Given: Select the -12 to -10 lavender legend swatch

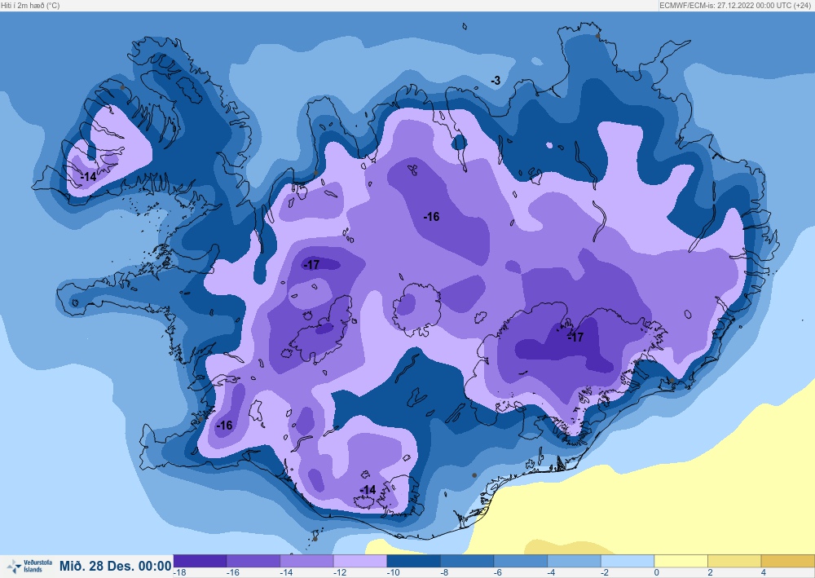Looking at the screenshot, I should (360, 561).
